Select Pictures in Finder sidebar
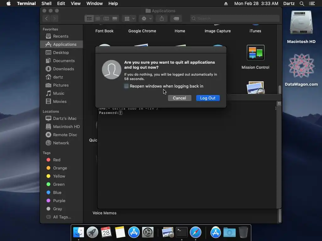This screenshot has height=241, width=322. point(61,85)
